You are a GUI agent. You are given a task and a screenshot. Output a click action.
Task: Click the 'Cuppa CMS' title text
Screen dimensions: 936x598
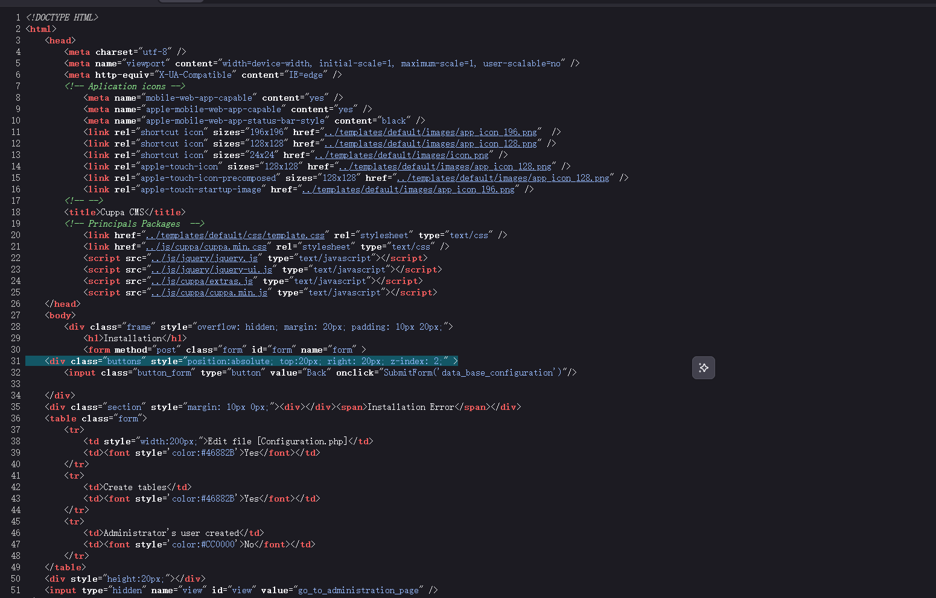click(x=122, y=212)
